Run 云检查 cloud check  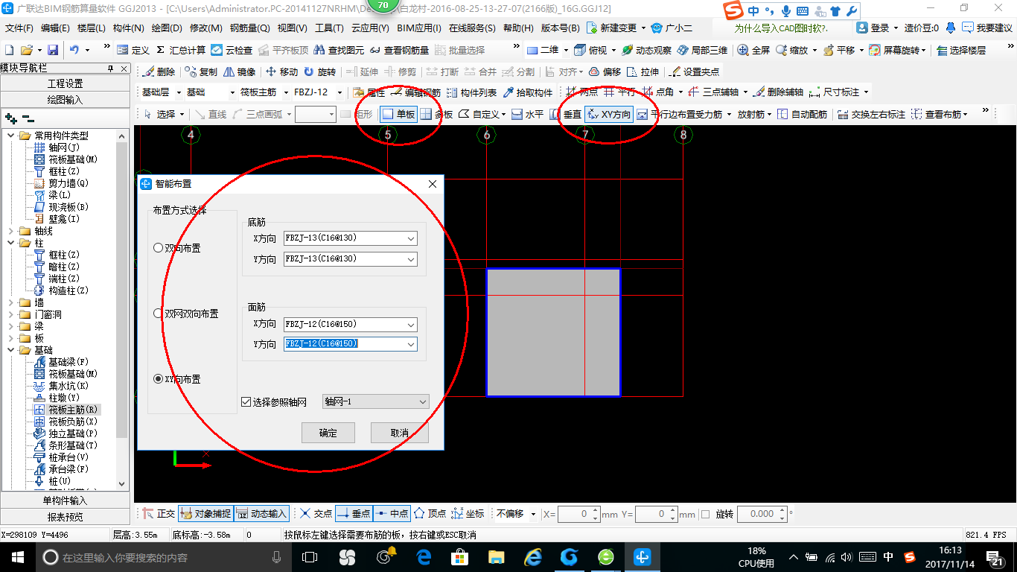(232, 50)
